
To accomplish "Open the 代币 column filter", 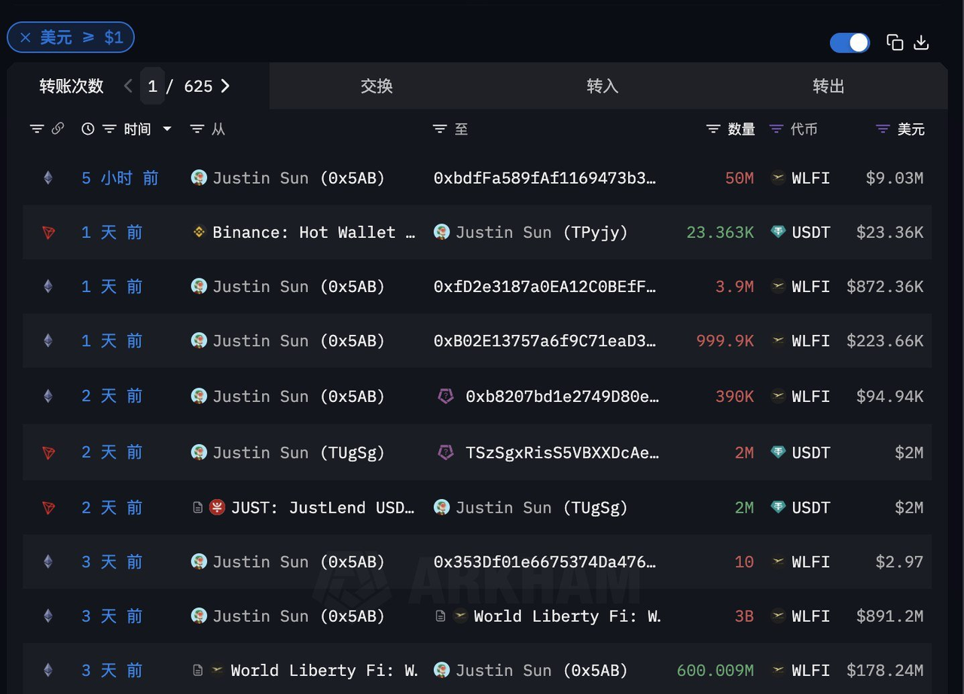I will coord(776,129).
